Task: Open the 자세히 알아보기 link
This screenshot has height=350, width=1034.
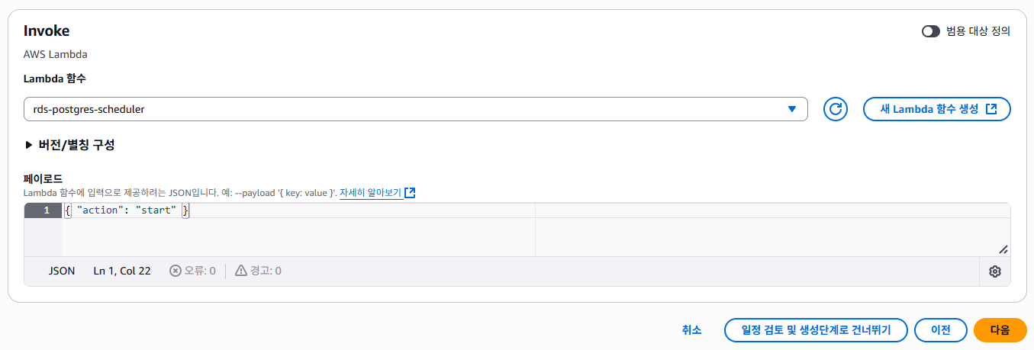Action: click(370, 193)
